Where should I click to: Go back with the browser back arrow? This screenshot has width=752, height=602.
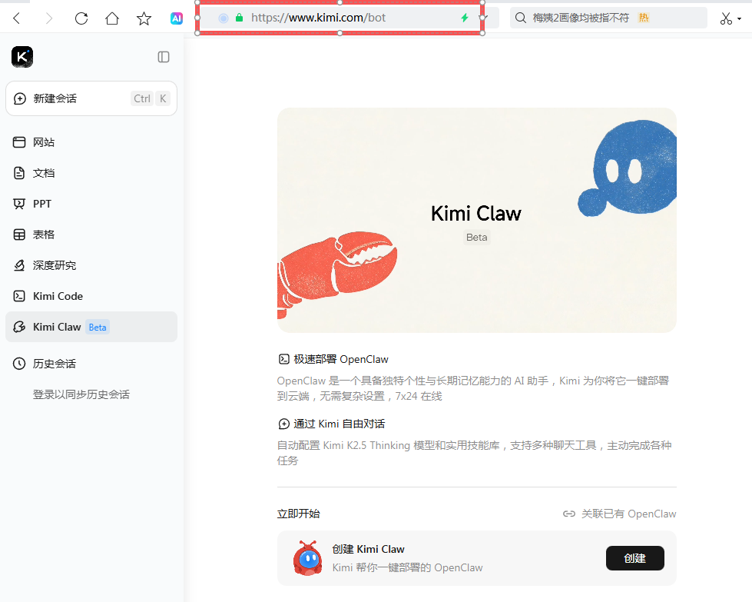coord(17,18)
